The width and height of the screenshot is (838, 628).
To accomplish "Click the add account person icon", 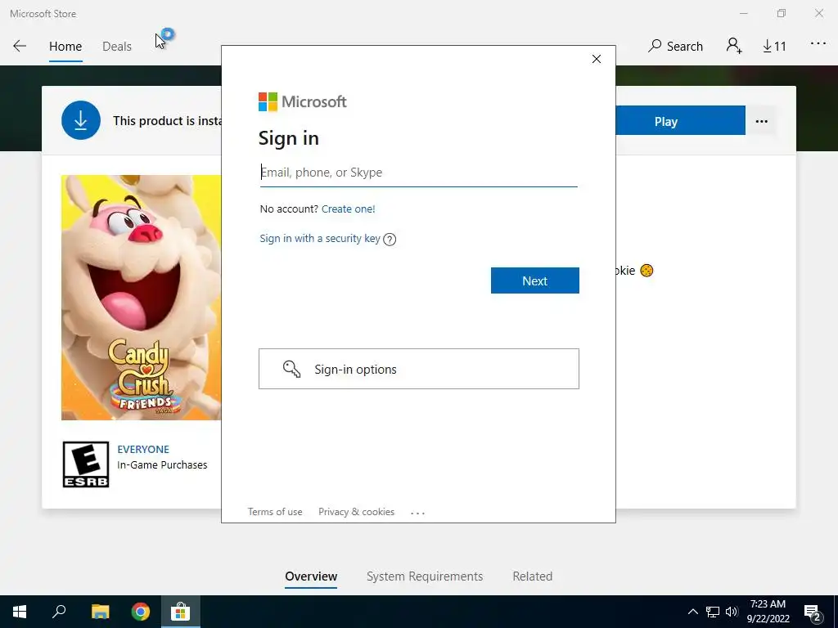I will click(734, 46).
